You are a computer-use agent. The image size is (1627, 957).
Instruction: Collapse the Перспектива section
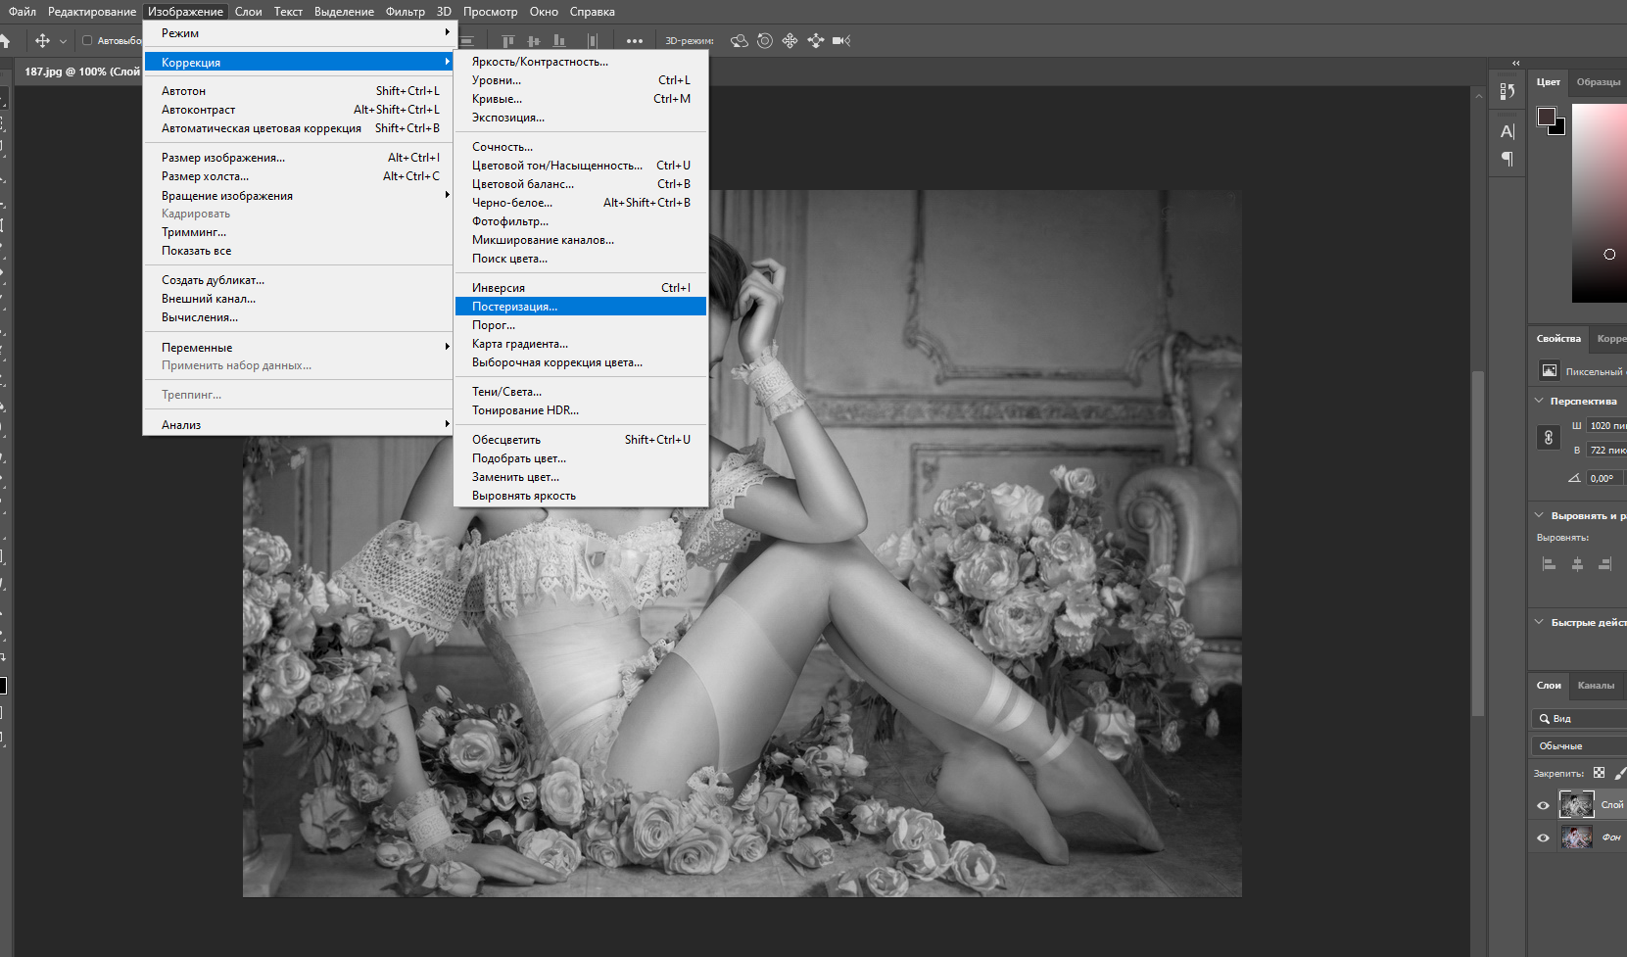pyautogui.click(x=1539, y=401)
